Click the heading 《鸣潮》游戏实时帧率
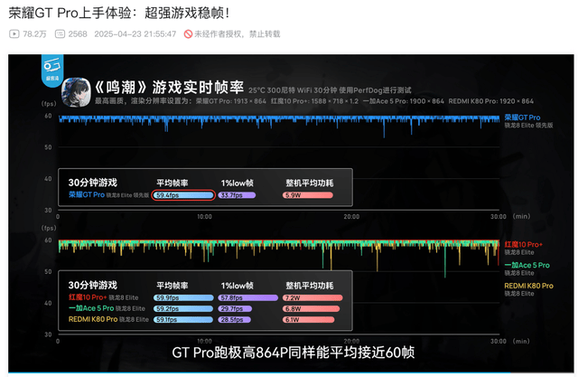 168,88
